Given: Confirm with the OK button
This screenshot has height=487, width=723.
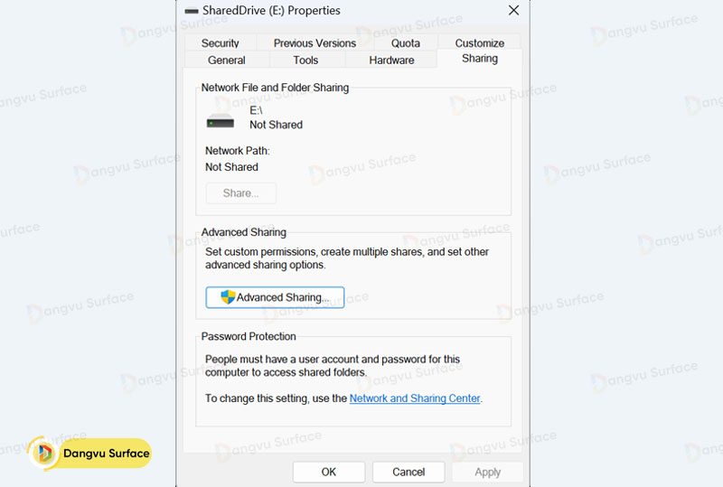Looking at the screenshot, I should [x=329, y=472].
